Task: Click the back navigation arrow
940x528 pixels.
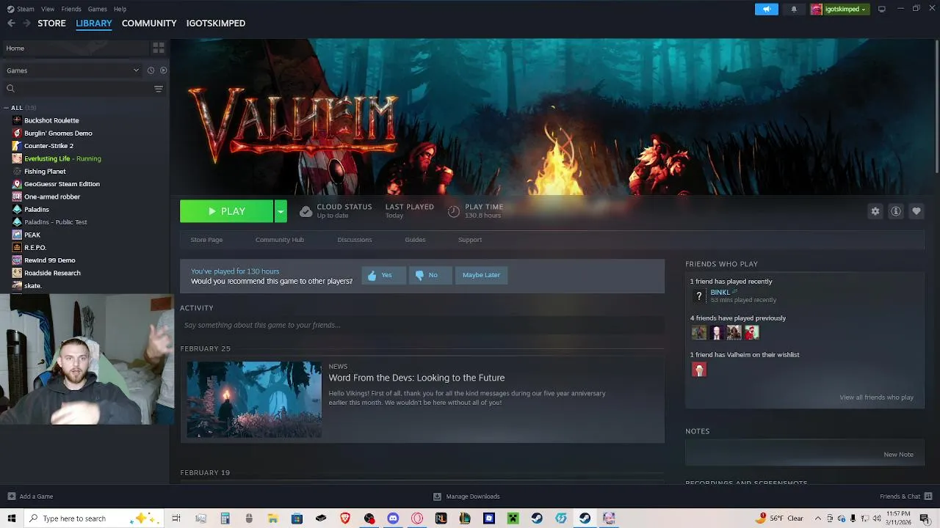Action: [x=11, y=23]
